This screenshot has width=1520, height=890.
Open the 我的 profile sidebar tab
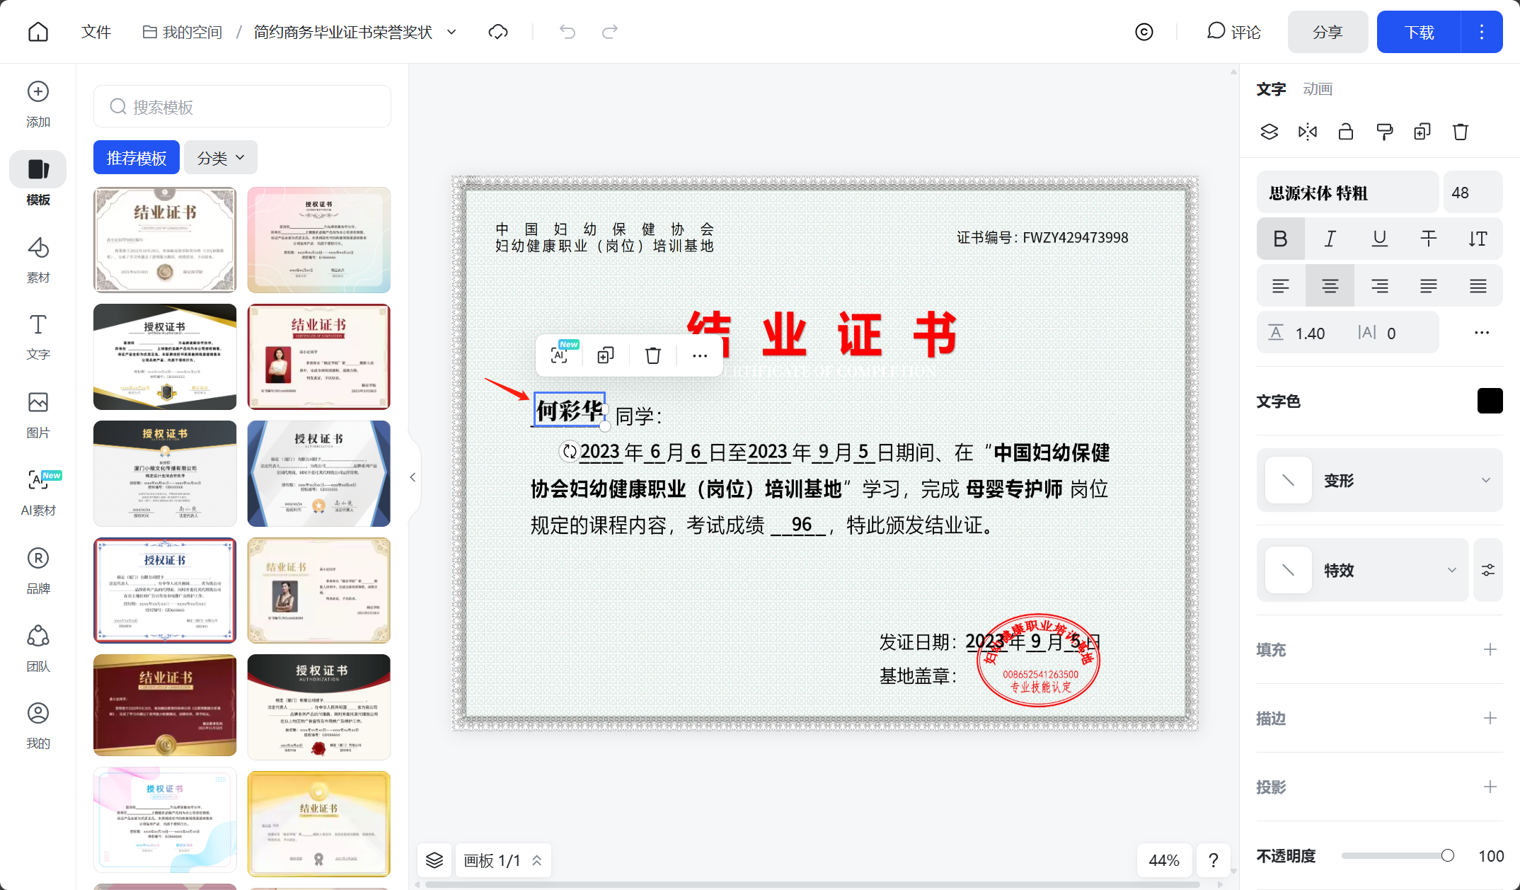[x=38, y=726]
